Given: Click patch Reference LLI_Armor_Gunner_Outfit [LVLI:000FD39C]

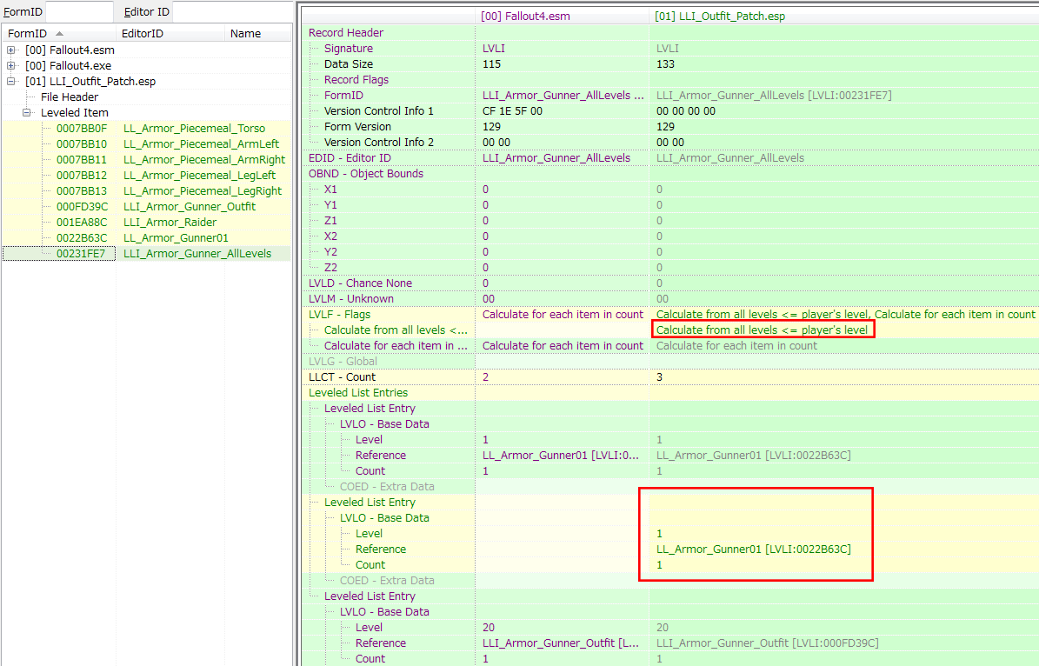Looking at the screenshot, I should 768,643.
